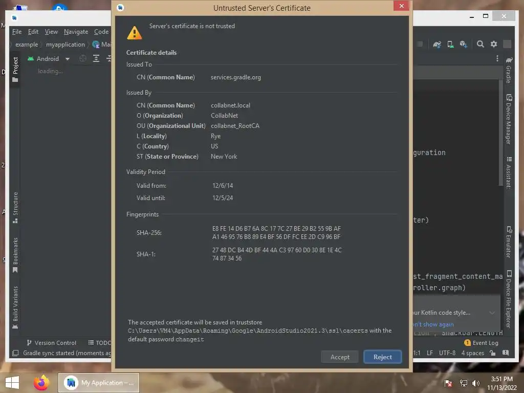Click the notifications icon at status bar end
This screenshot has height=393, width=524.
coord(506,353)
